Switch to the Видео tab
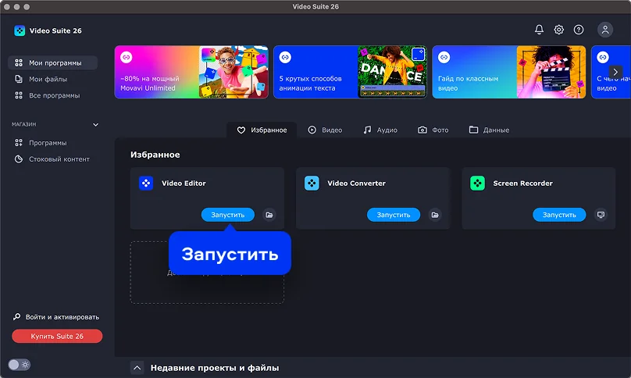Image resolution: width=631 pixels, height=378 pixels. [325, 130]
